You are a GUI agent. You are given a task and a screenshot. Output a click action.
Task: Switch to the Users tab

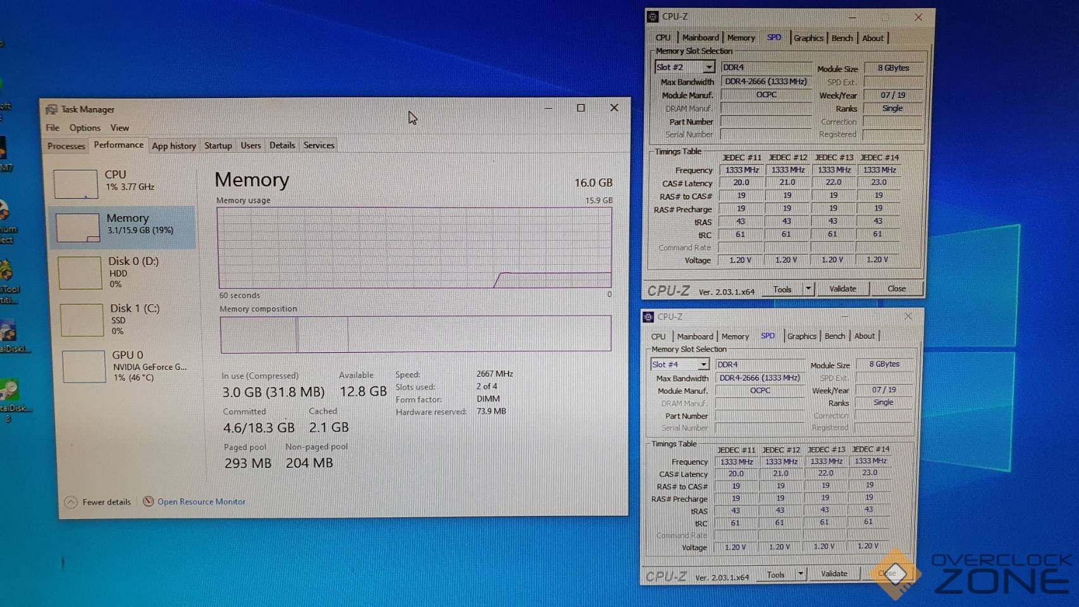[x=250, y=145]
